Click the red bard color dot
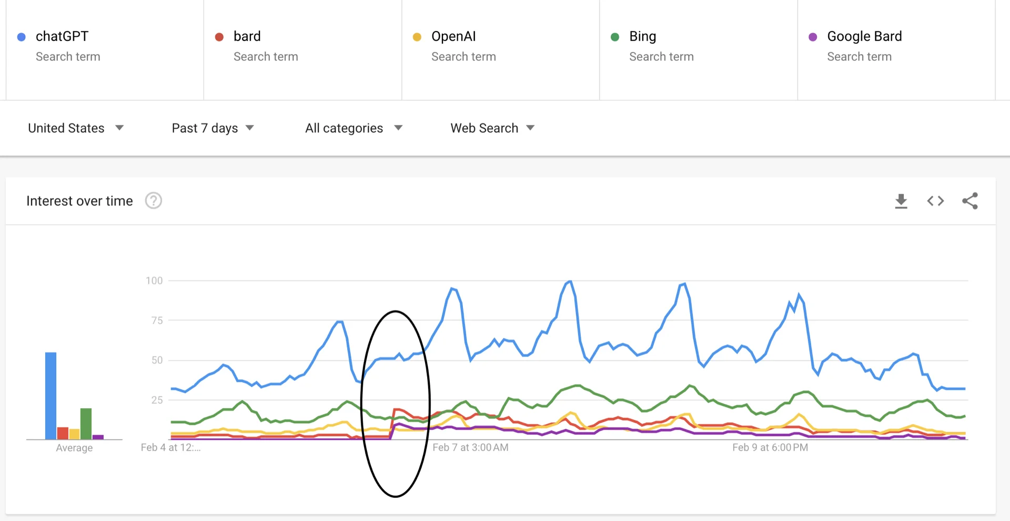1010x521 pixels. [219, 37]
